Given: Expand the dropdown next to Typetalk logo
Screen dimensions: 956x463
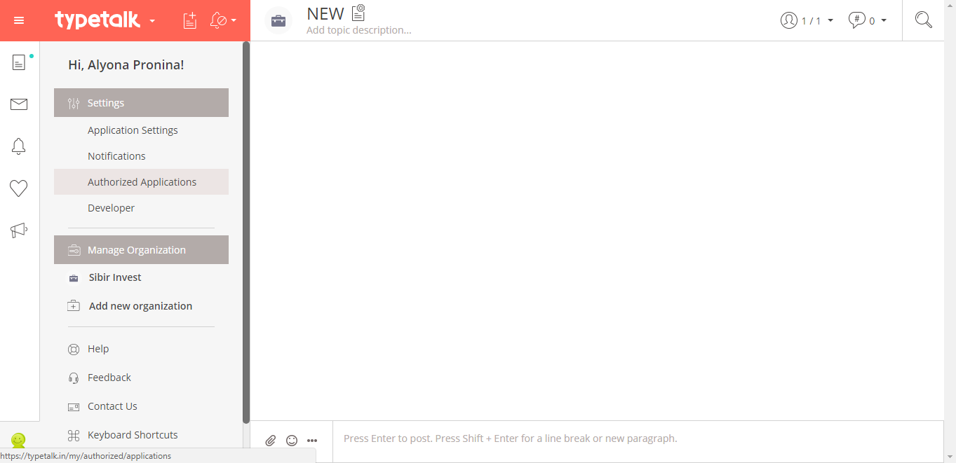Looking at the screenshot, I should coord(152,21).
